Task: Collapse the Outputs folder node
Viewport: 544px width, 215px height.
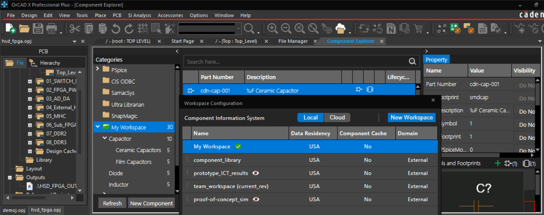Action: coord(10,177)
